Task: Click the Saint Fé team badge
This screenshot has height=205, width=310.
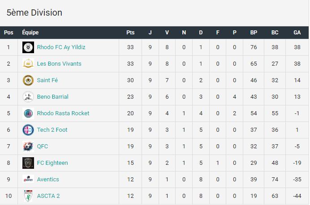Action: click(28, 80)
